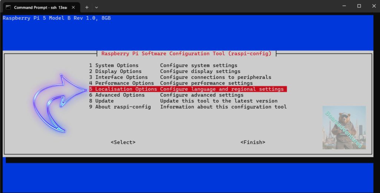Click 'Configure system settings' description text

coord(199,65)
